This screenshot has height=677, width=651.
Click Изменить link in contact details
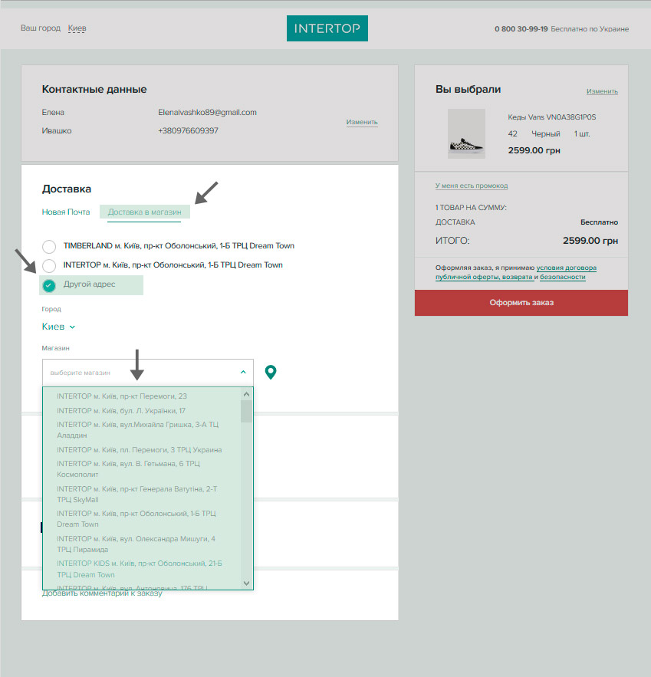[361, 122]
